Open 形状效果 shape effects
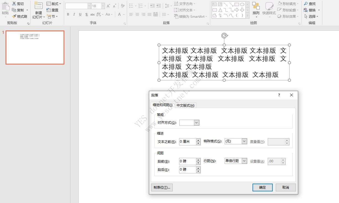The width and height of the screenshot is (339, 203). coord(288,16)
